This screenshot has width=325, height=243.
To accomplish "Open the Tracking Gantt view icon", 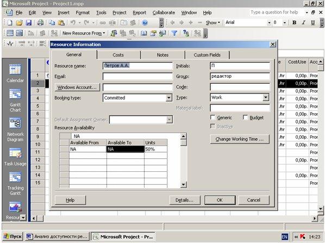I will click(15, 177).
